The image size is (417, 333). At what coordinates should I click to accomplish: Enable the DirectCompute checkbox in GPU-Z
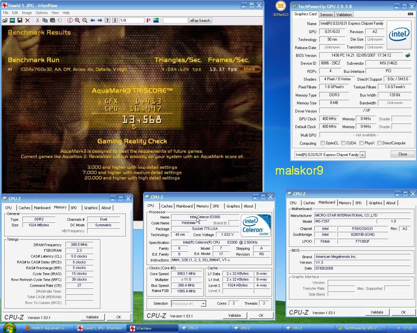tap(379, 143)
